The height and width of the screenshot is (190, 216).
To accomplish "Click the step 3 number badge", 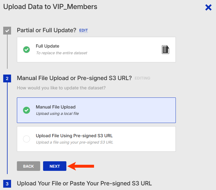I will pyautogui.click(x=7, y=184).
